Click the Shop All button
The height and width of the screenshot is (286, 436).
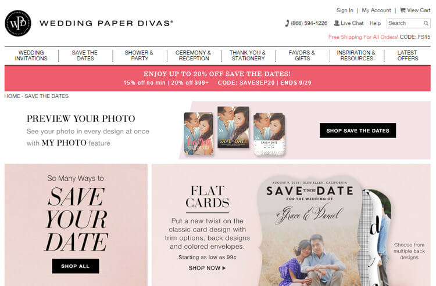point(76,266)
